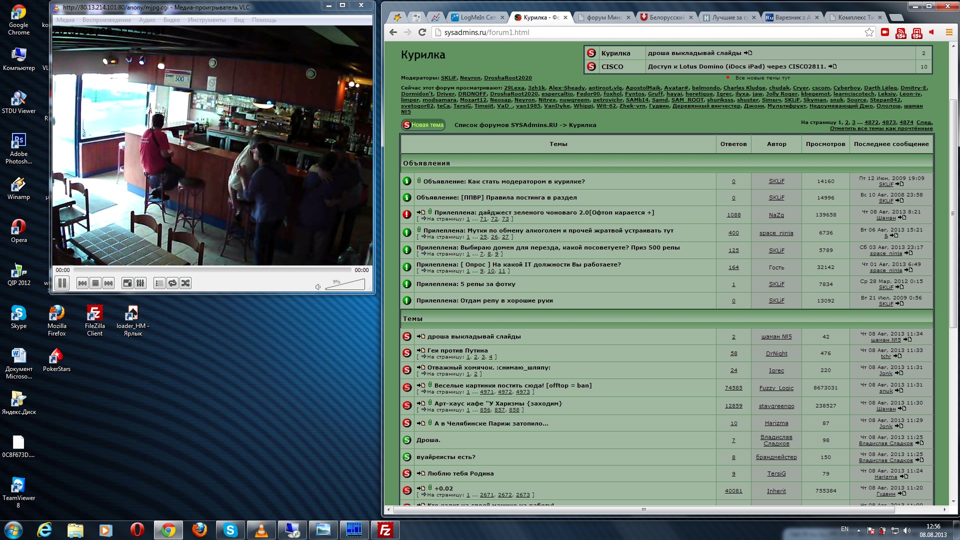Select the Яндекс.Диск desktop icon
The image size is (960, 540).
point(18,403)
